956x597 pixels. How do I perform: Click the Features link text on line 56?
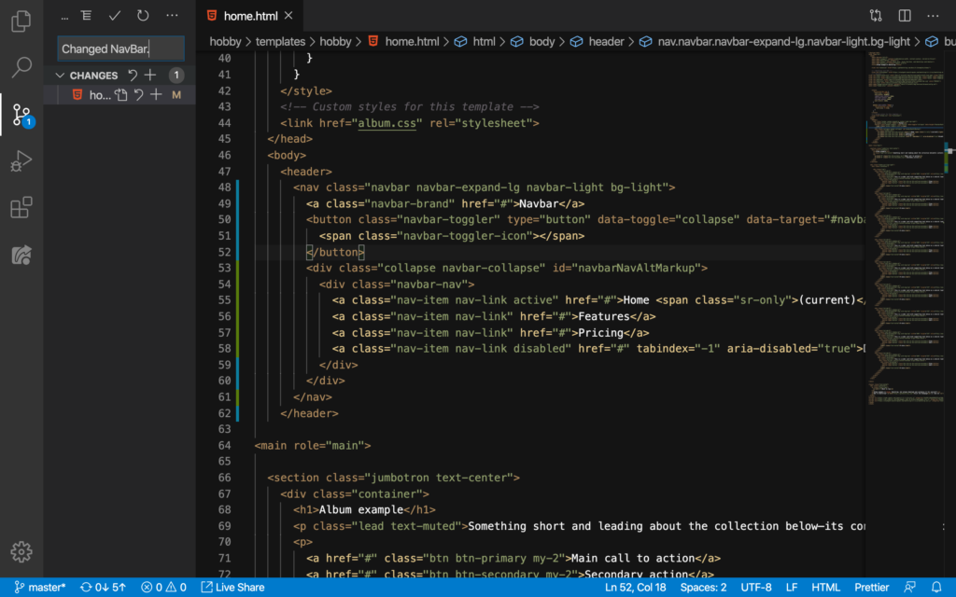(604, 317)
